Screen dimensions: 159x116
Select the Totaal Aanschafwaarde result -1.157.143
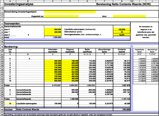tap(125, 99)
